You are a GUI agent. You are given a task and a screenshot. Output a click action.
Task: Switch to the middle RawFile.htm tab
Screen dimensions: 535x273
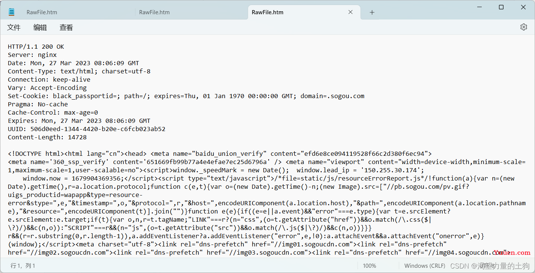[155, 12]
